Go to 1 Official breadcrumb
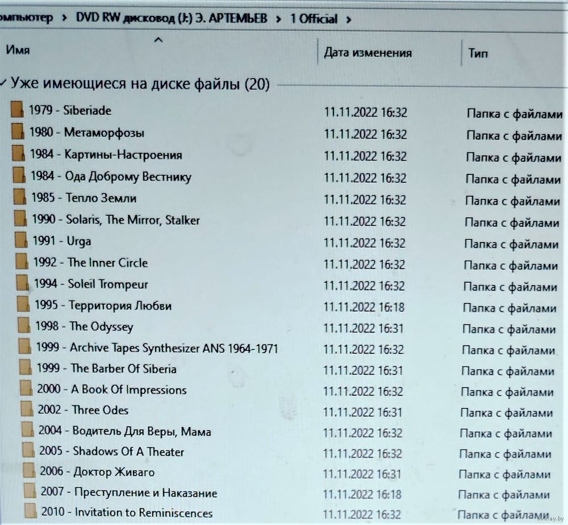This screenshot has width=568, height=525. tap(314, 19)
